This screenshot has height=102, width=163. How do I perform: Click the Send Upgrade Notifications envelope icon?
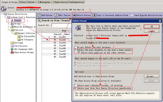coord(132,15)
